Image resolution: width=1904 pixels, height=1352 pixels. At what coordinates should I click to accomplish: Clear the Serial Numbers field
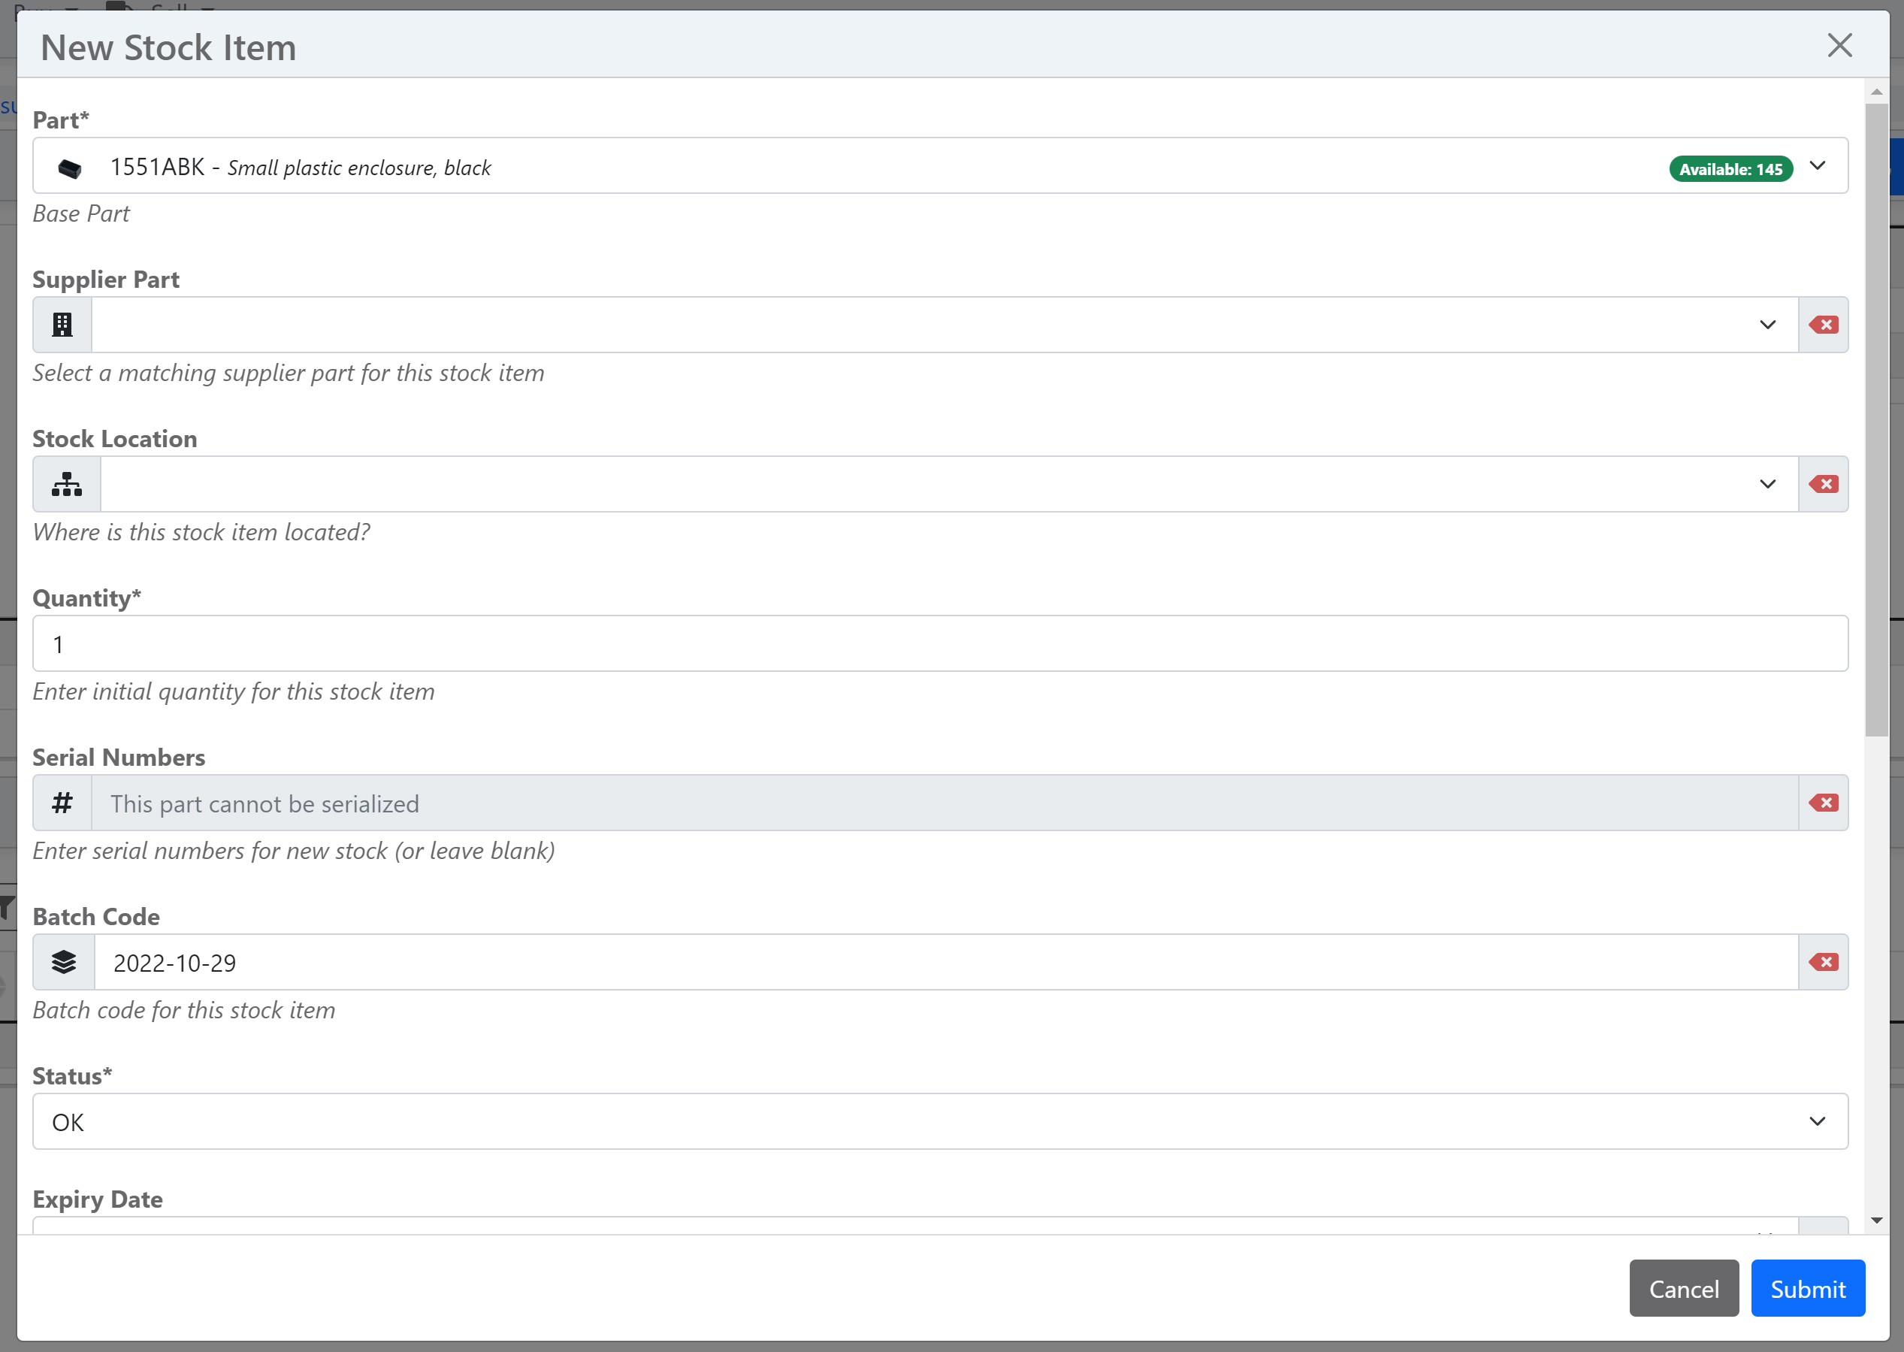pyautogui.click(x=1824, y=803)
